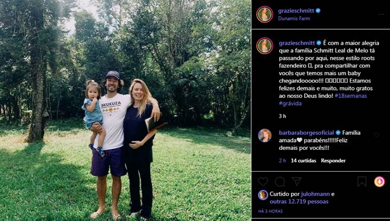Screen dimensions: 390x221
Task: Click the family photo of the post
Action: (x=125, y=110)
